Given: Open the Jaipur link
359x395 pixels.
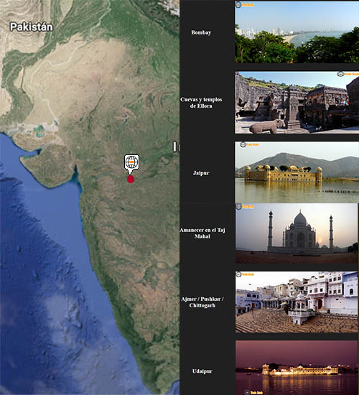Looking at the screenshot, I should click(x=201, y=173).
